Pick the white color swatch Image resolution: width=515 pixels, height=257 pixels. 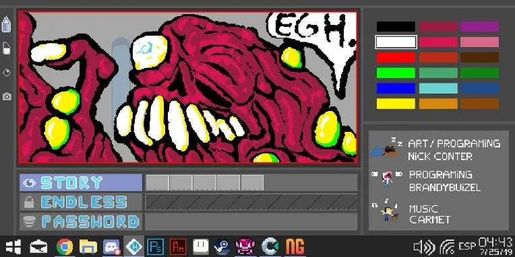[x=396, y=42]
